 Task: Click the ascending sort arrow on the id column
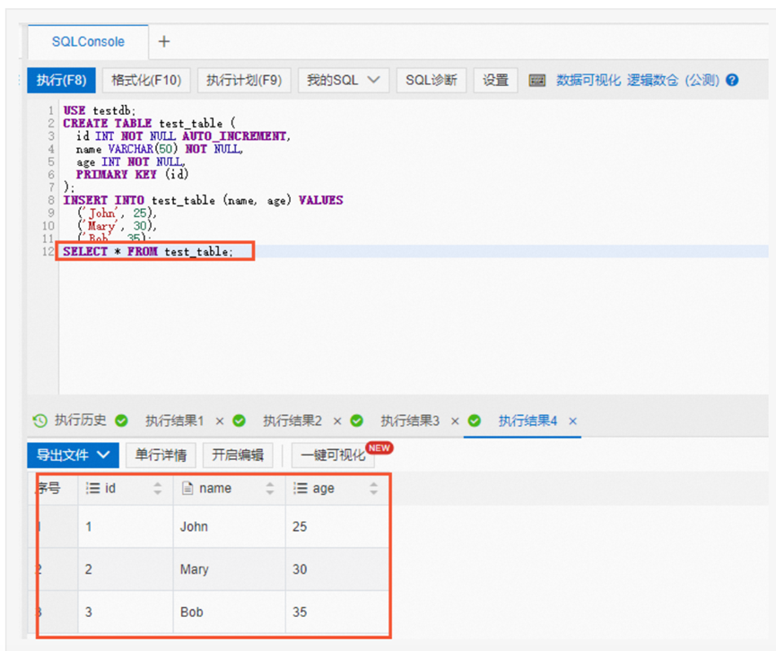point(158,484)
